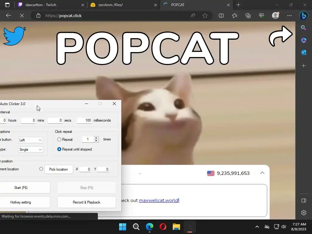Open Record & Playback
Viewport: 312px width, 234px height.
click(87, 202)
